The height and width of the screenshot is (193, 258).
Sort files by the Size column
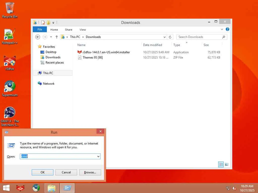tap(212, 45)
